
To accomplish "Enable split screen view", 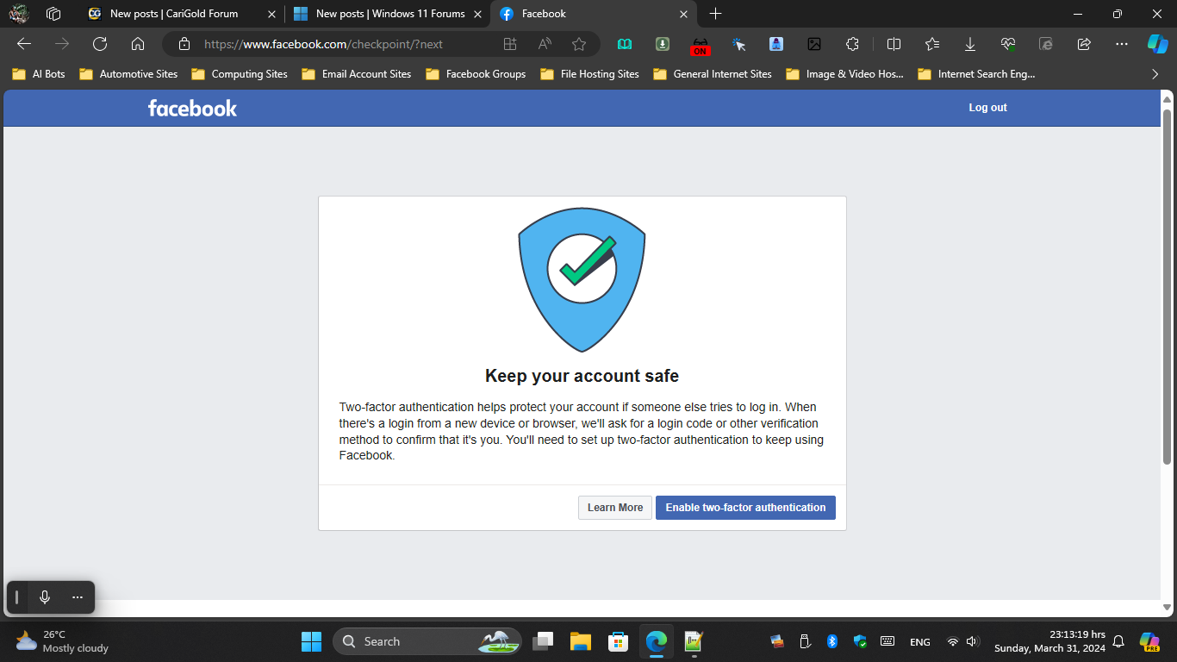I will click(894, 44).
